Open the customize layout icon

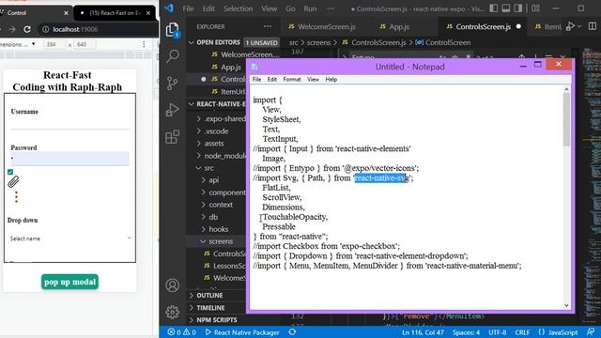[x=536, y=8]
